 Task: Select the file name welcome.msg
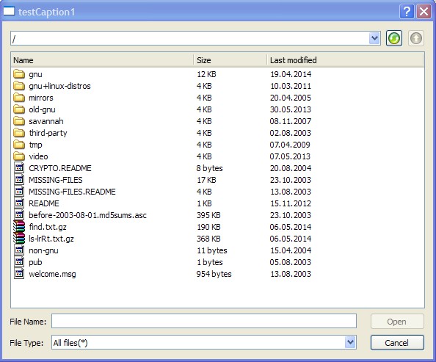click(x=52, y=274)
